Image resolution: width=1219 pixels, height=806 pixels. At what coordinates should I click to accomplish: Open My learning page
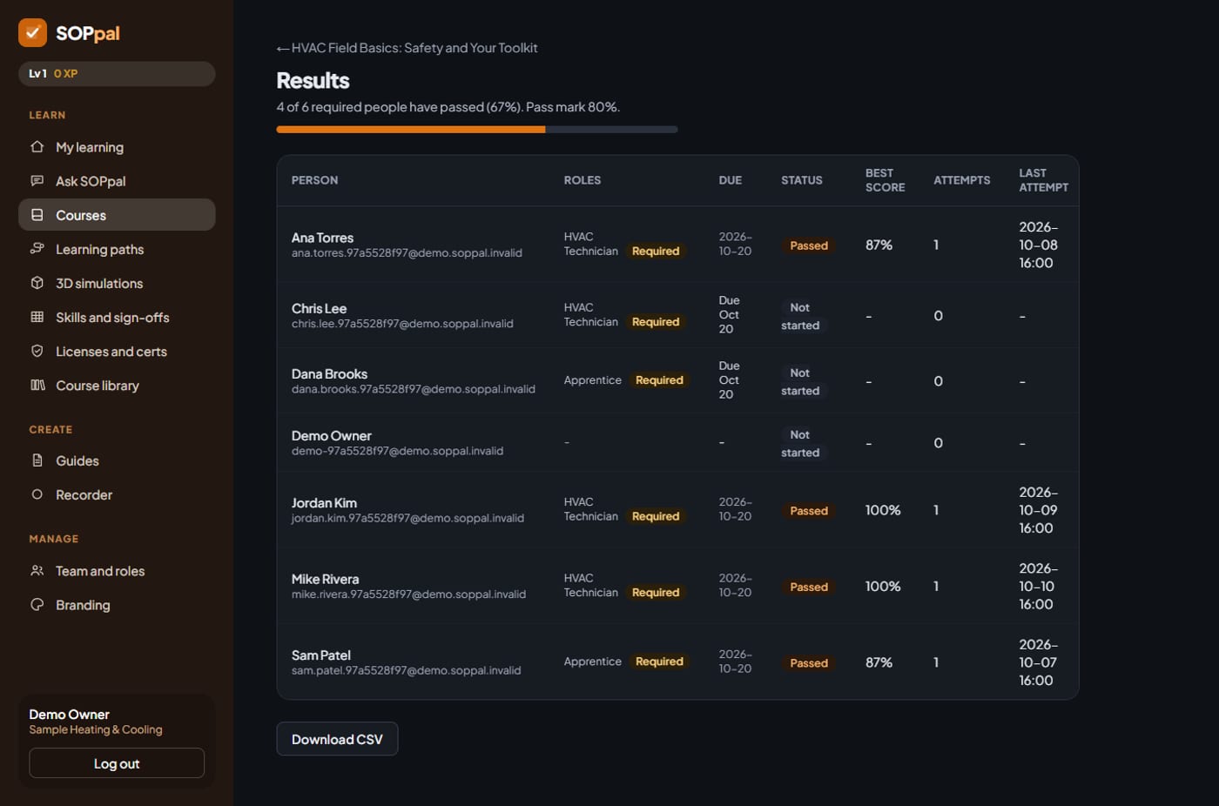(x=117, y=147)
